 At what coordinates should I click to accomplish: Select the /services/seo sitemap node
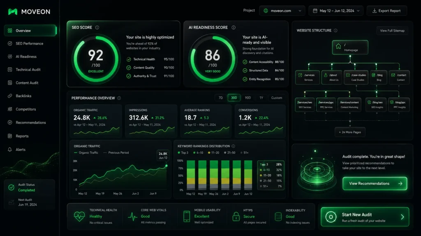click(x=305, y=104)
